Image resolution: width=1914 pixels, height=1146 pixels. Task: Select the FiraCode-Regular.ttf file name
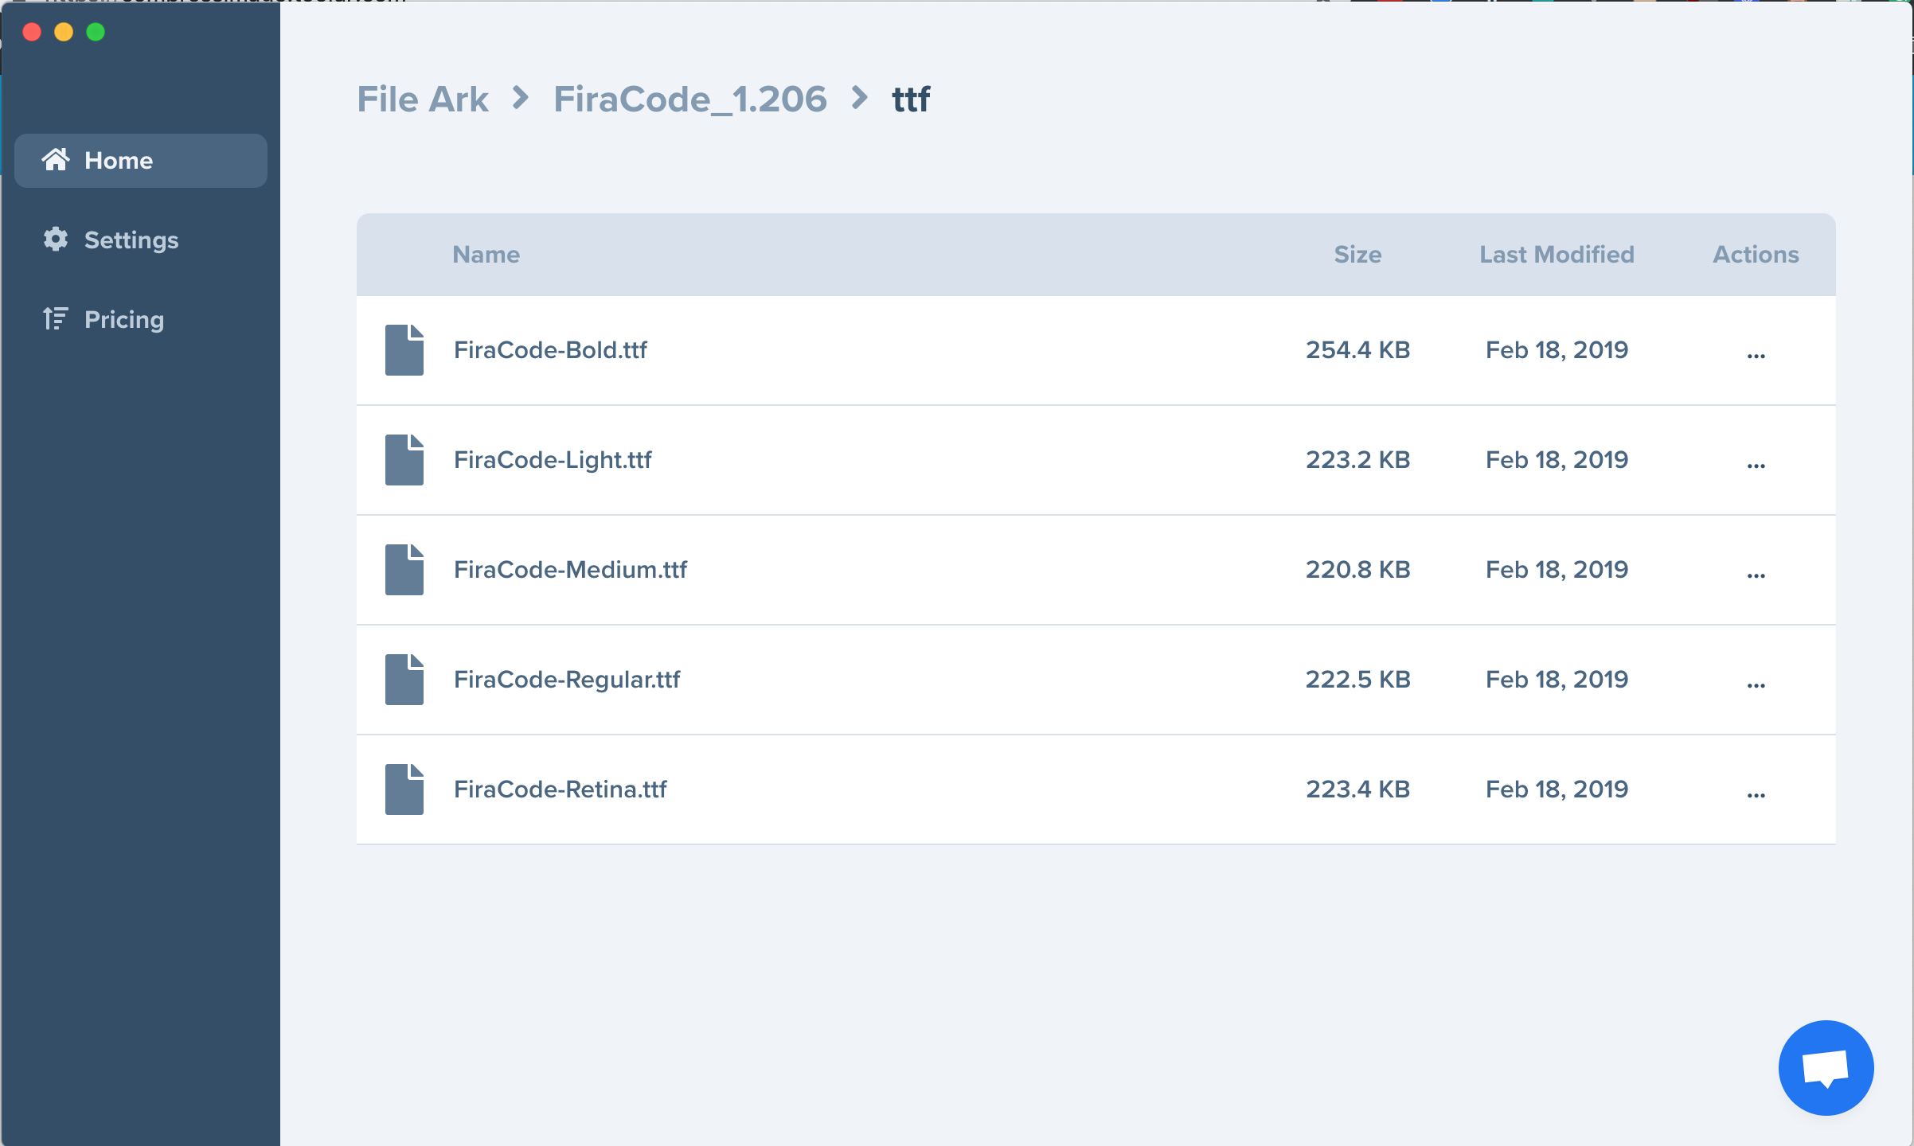click(x=567, y=679)
